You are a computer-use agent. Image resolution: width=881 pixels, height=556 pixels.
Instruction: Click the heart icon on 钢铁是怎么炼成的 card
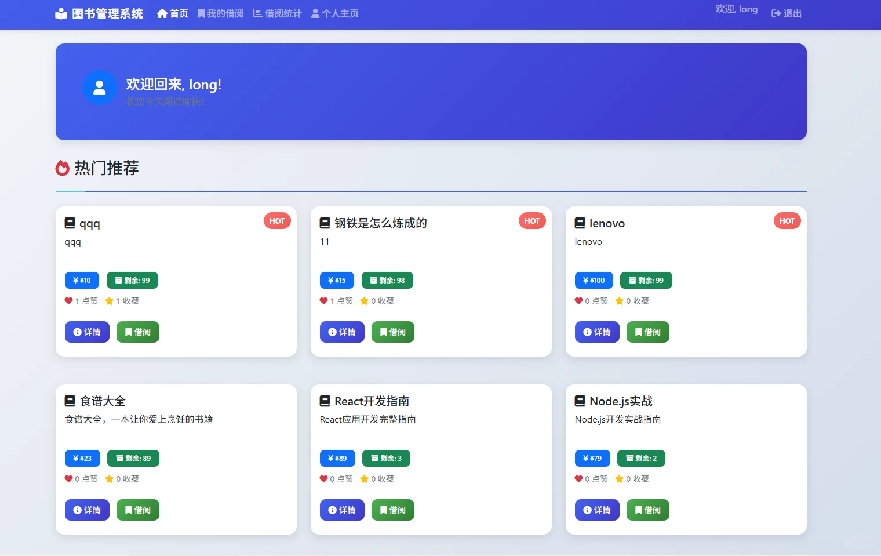click(x=323, y=301)
